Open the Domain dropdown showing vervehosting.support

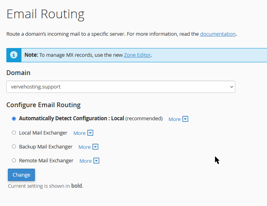click(x=121, y=87)
